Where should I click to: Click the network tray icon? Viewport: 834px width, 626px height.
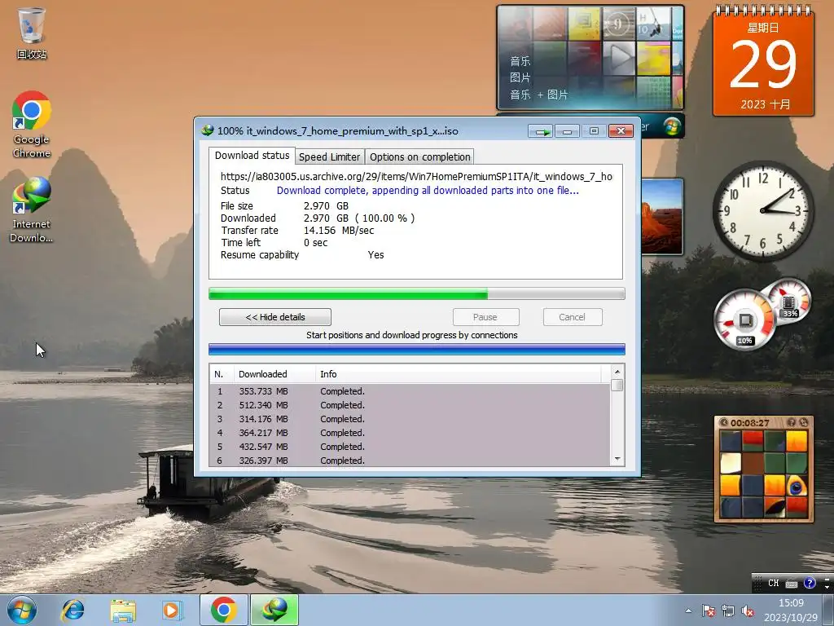[727, 611]
